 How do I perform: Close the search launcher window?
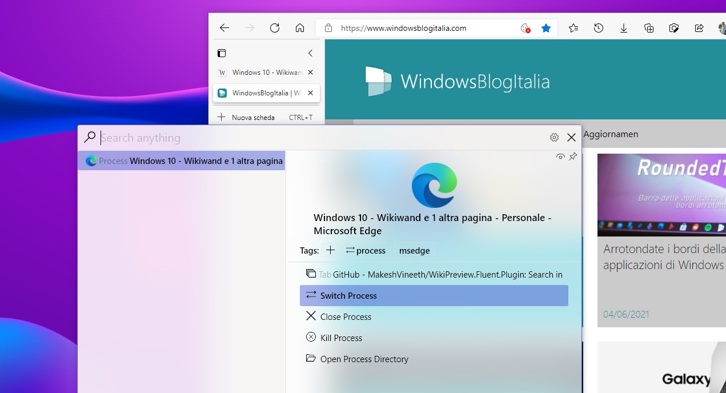571,138
